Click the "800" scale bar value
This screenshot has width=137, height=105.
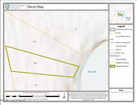click(x=59, y=95)
